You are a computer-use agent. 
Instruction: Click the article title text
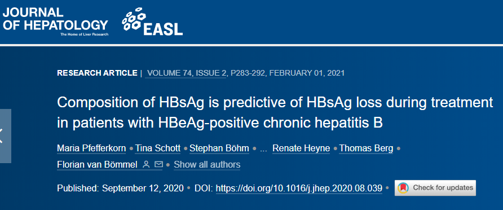(275, 112)
